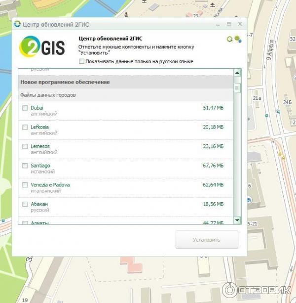Check Venezia e Padova checkbox

click(25, 185)
